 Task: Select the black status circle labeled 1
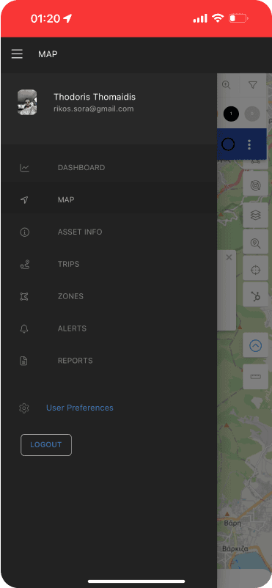click(x=231, y=114)
